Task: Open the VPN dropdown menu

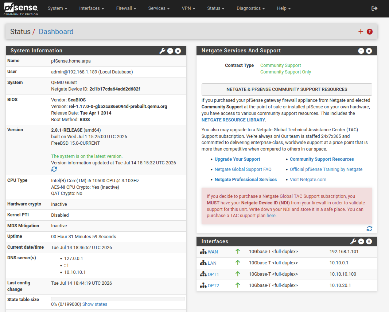Action: (188, 8)
